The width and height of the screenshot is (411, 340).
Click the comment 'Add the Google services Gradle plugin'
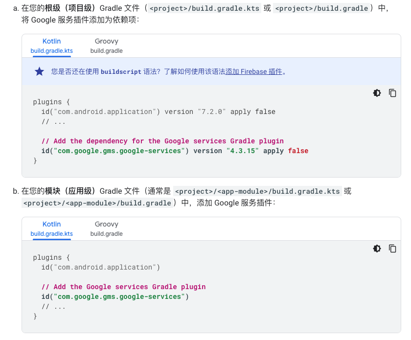point(123,287)
